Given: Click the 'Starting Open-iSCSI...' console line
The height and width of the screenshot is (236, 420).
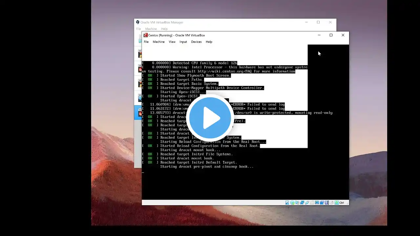Looking at the screenshot, I should 183,92.
